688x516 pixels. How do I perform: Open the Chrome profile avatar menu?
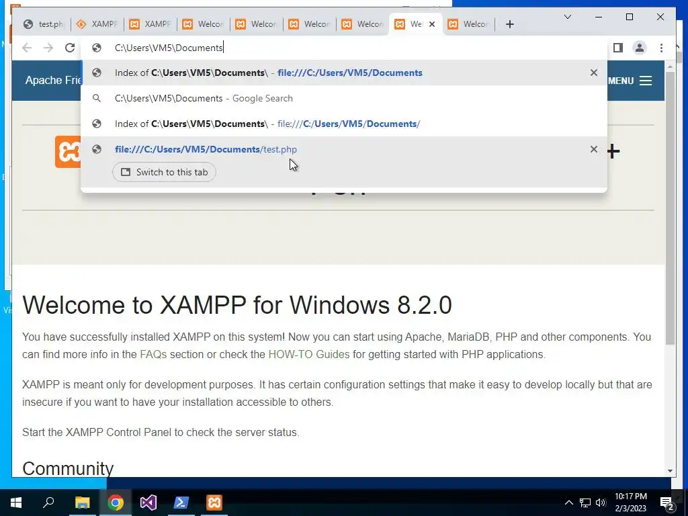pyautogui.click(x=640, y=48)
